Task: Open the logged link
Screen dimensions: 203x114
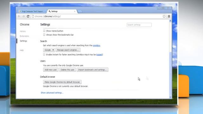Action: click(x=99, y=55)
